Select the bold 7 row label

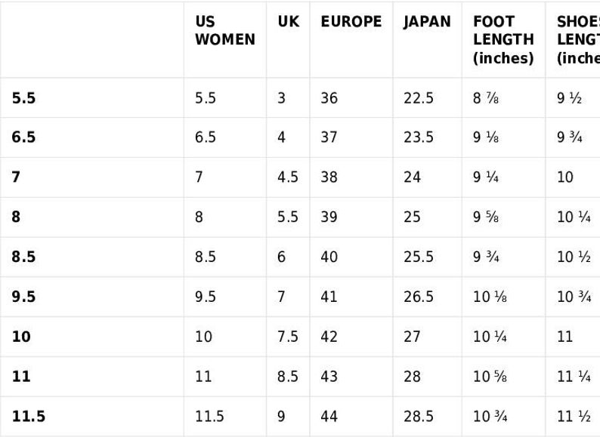tap(17, 177)
